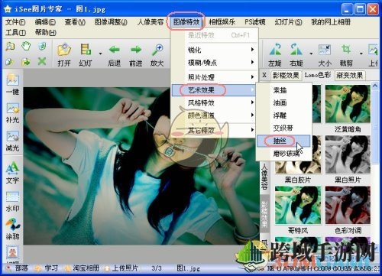Click the folder with green arrow icon
The height and width of the screenshot is (276, 382).
[26, 62]
